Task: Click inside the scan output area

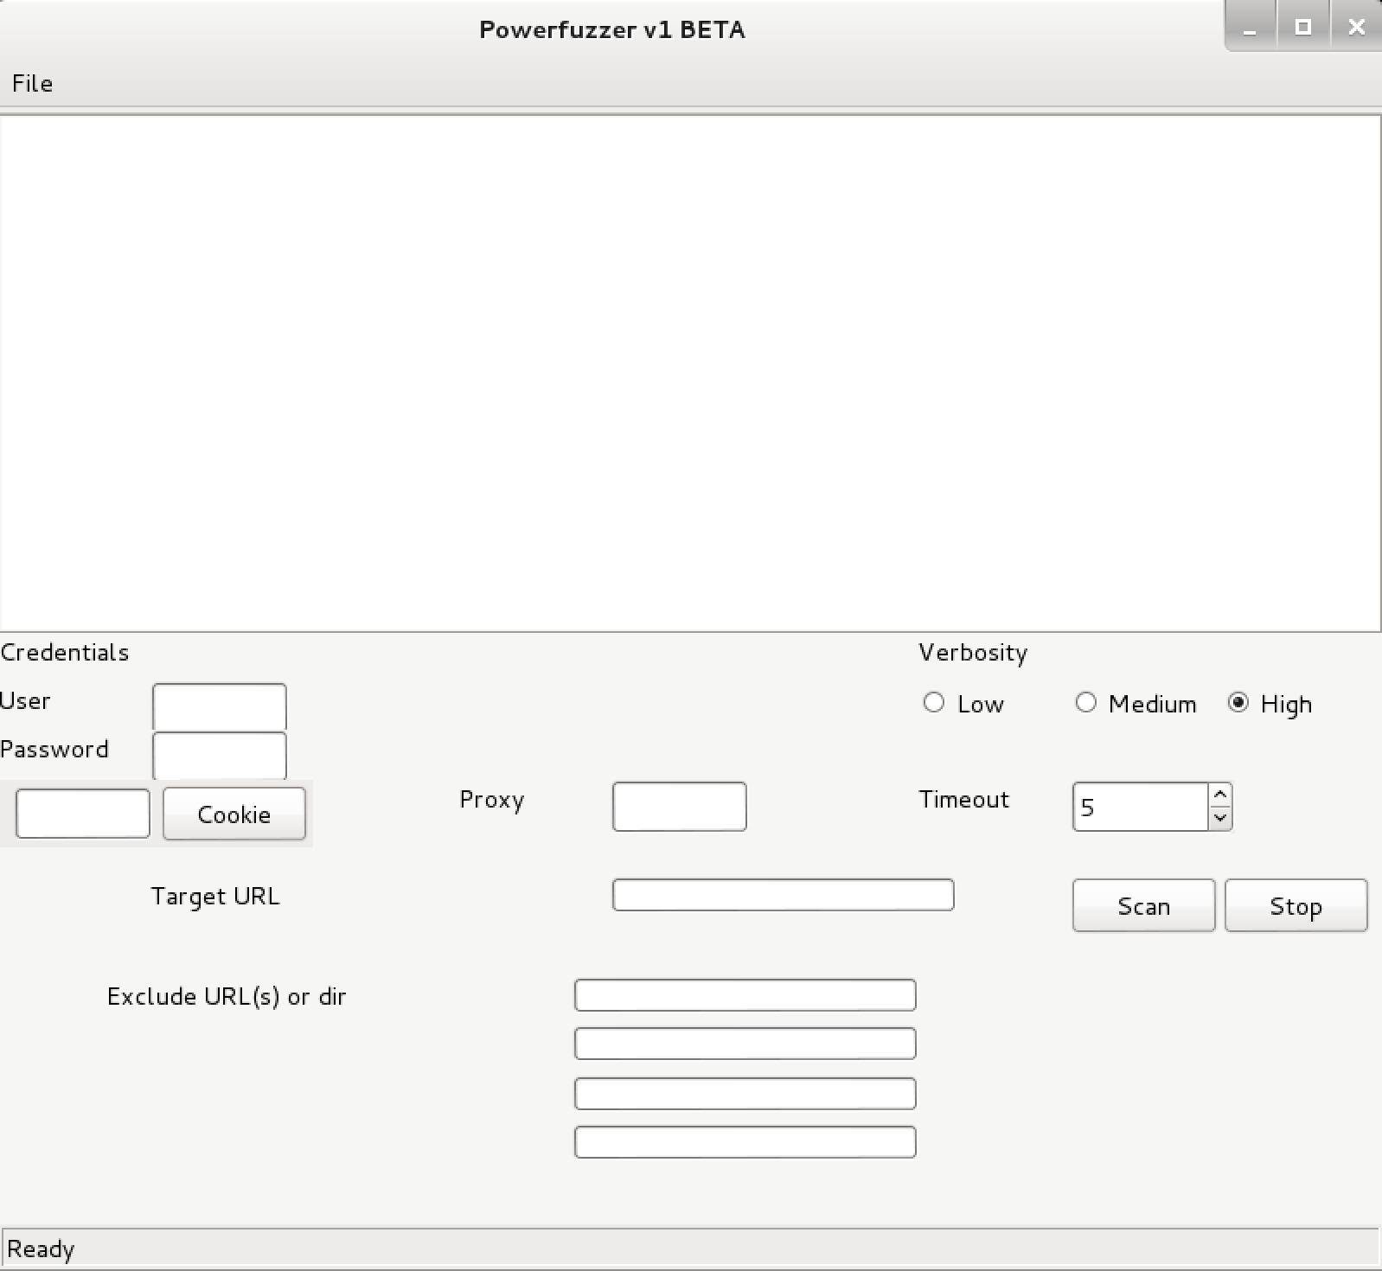Action: 690,374
